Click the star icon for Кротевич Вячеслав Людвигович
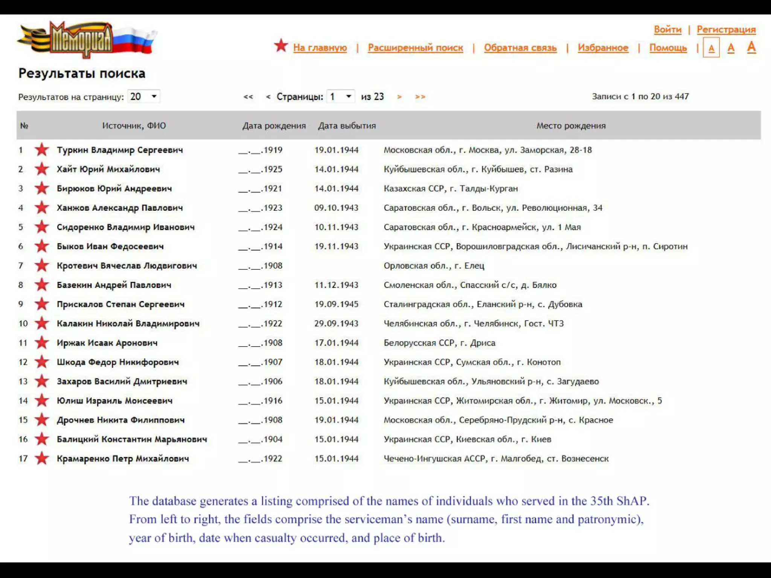Viewport: 771px width, 578px height. pos(42,265)
